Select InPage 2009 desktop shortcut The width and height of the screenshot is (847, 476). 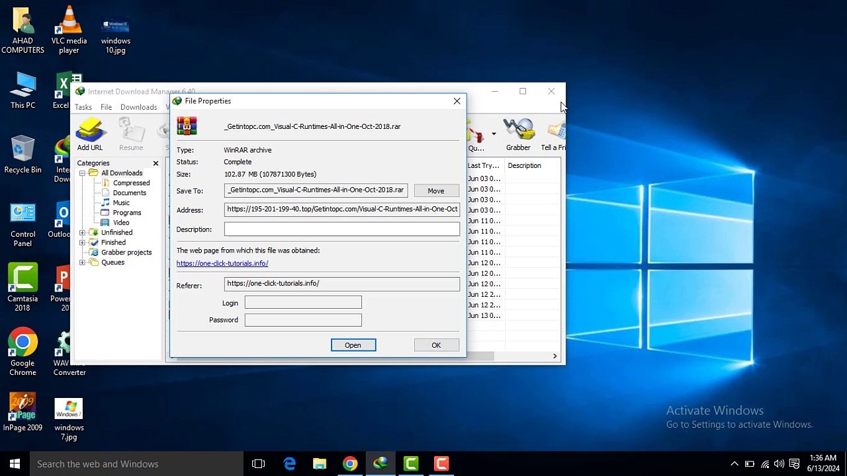[x=22, y=413]
